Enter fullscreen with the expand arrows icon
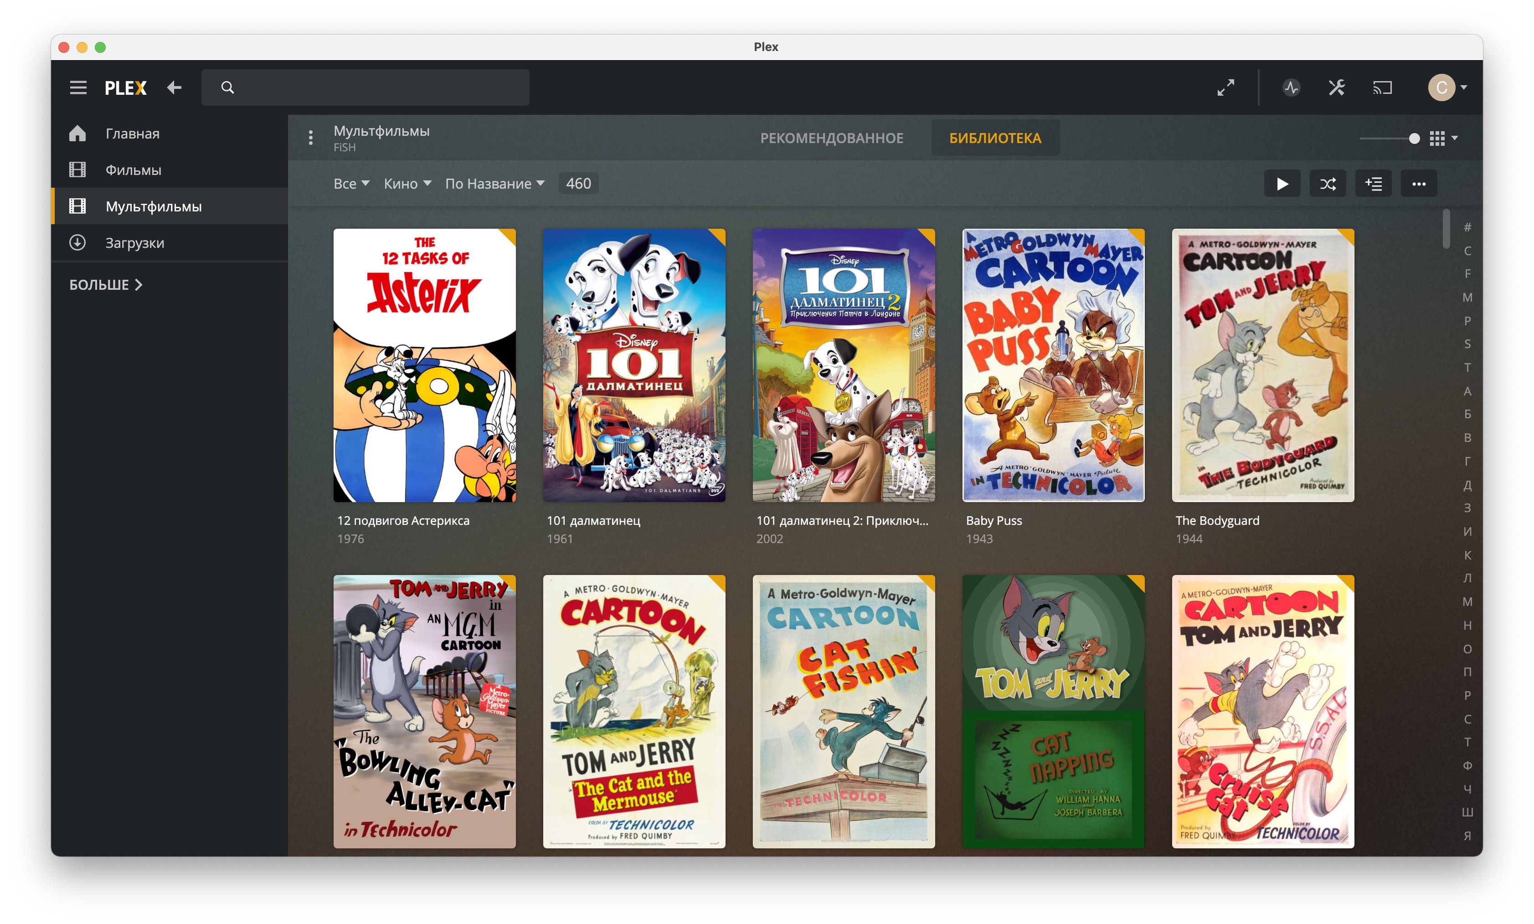1534x924 pixels. [x=1225, y=88]
